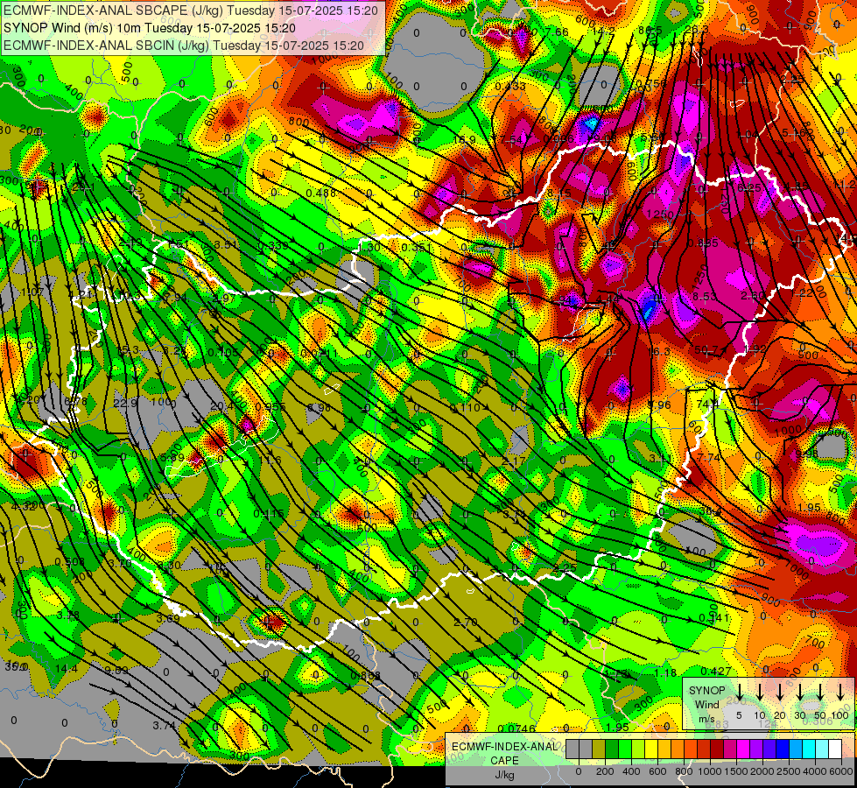Image resolution: width=857 pixels, height=788 pixels.
Task: Click the map value '3.11'
Action: [x=660, y=458]
